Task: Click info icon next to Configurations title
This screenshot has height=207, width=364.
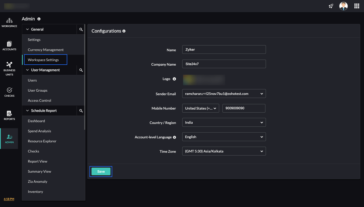Action: pyautogui.click(x=124, y=31)
